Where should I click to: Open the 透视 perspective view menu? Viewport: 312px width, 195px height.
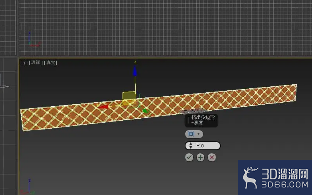[x=36, y=63]
